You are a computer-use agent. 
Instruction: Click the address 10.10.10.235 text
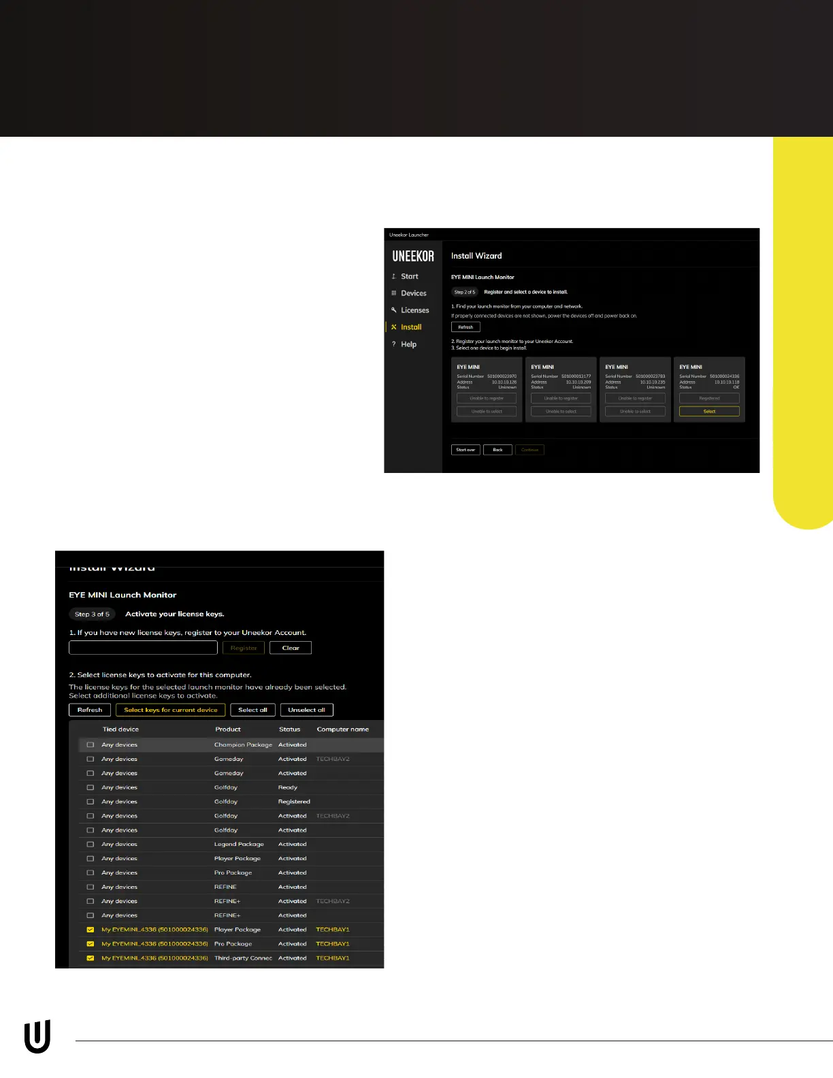point(653,382)
